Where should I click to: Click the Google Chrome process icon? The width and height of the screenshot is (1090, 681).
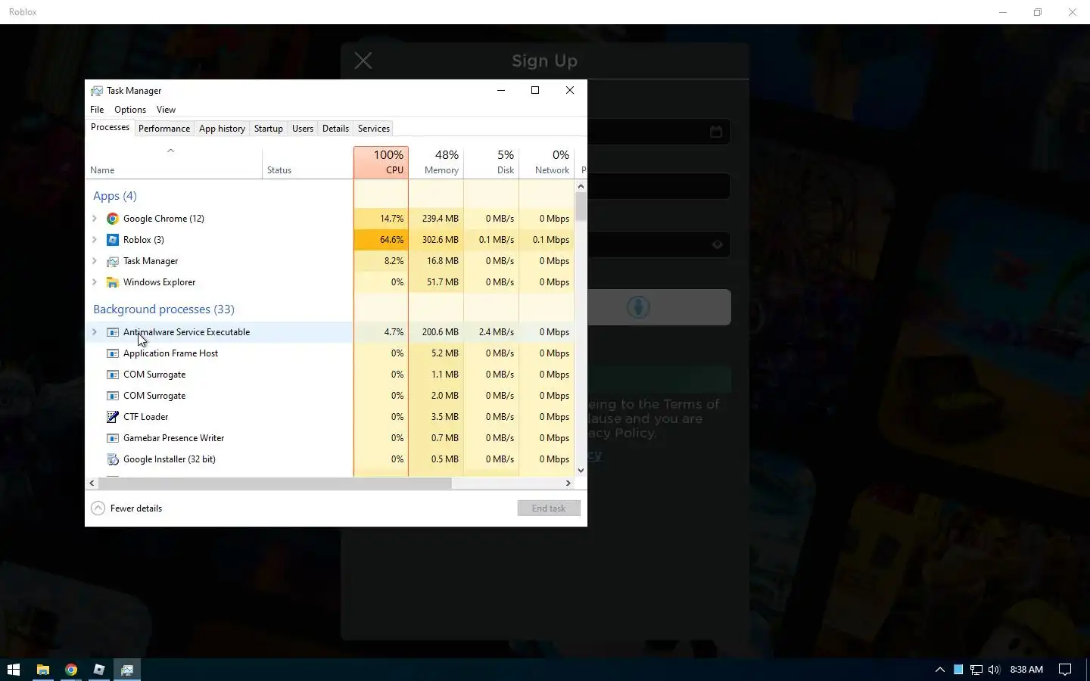coord(112,219)
